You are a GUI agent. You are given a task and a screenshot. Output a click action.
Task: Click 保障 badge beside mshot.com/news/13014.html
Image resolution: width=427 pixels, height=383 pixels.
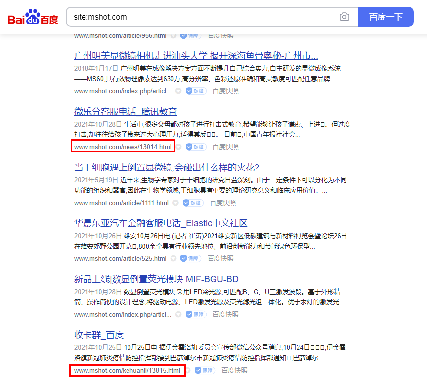(x=195, y=147)
